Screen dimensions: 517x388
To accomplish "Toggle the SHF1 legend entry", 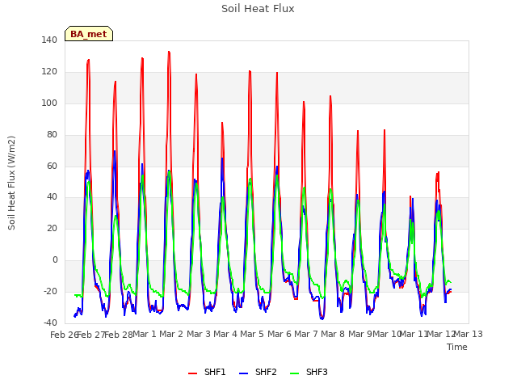I will click(207, 372).
